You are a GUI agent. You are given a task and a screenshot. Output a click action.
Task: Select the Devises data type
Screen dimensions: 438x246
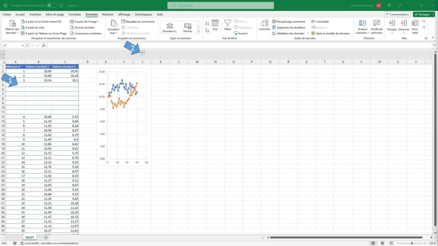click(187, 27)
